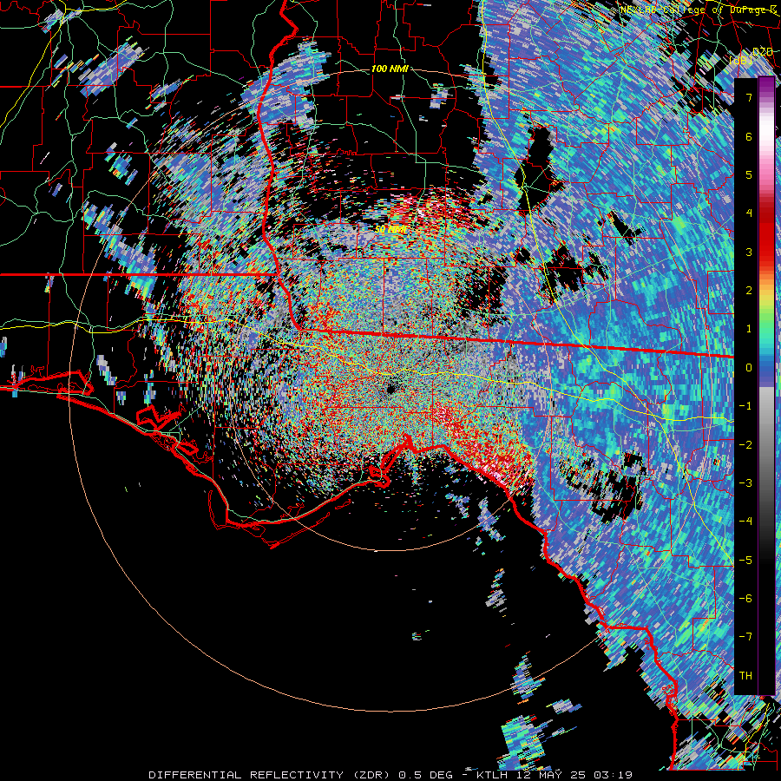Click the "5" value on the dB scale
Viewport: 781px width, 781px height.
pos(749,174)
